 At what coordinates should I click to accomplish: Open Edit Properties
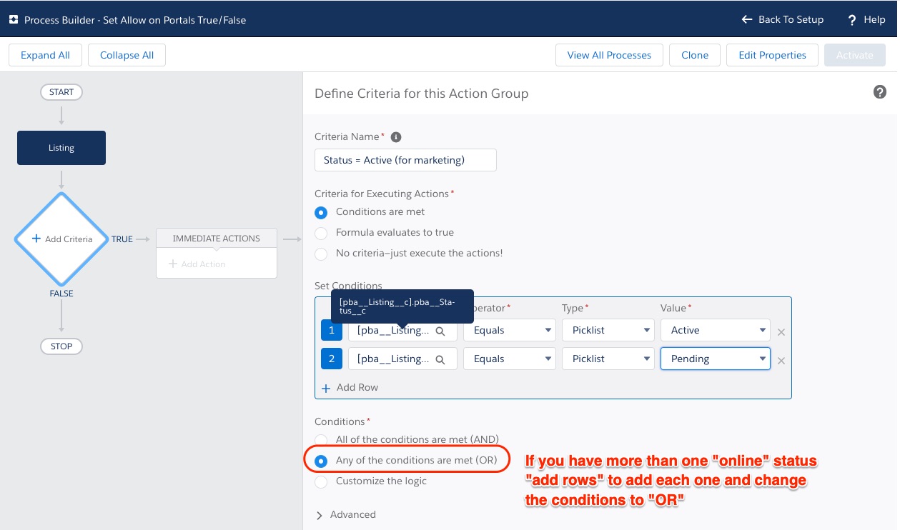(x=772, y=55)
